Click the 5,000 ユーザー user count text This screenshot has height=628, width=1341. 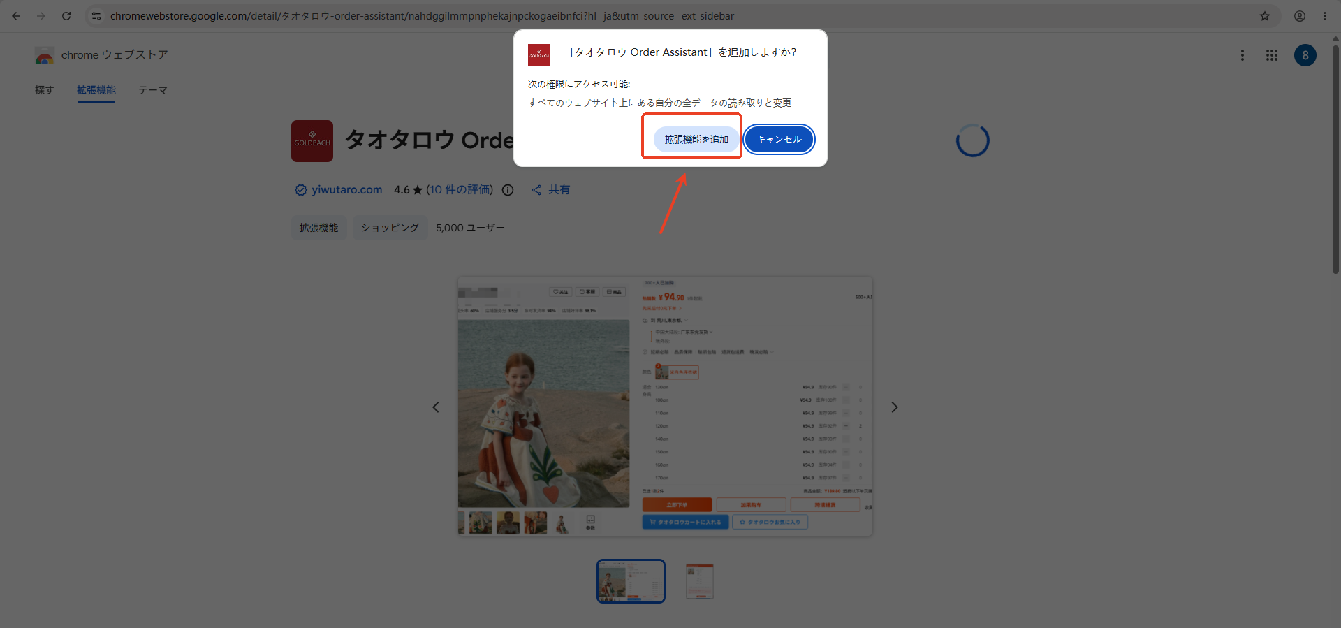470,228
